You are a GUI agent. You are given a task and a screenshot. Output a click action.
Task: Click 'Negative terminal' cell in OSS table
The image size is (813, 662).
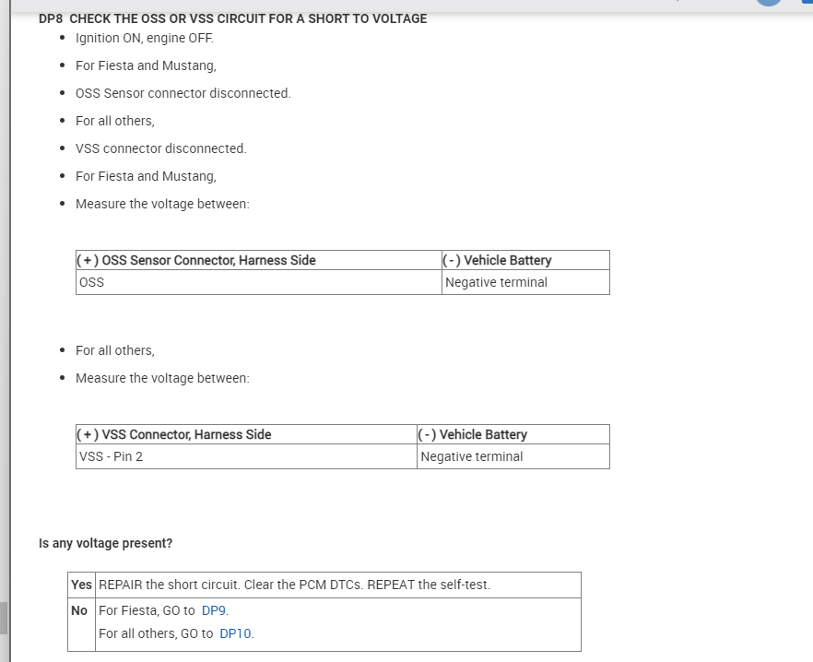(x=496, y=282)
